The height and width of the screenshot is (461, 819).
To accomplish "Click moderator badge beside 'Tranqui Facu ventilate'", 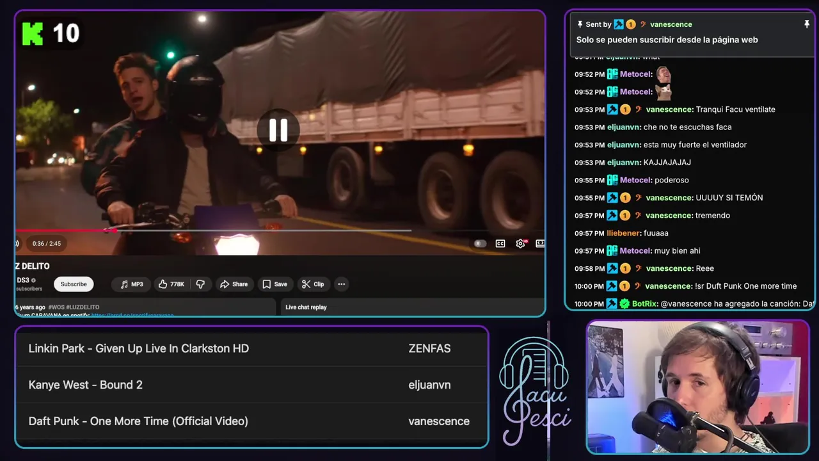I will tap(612, 109).
